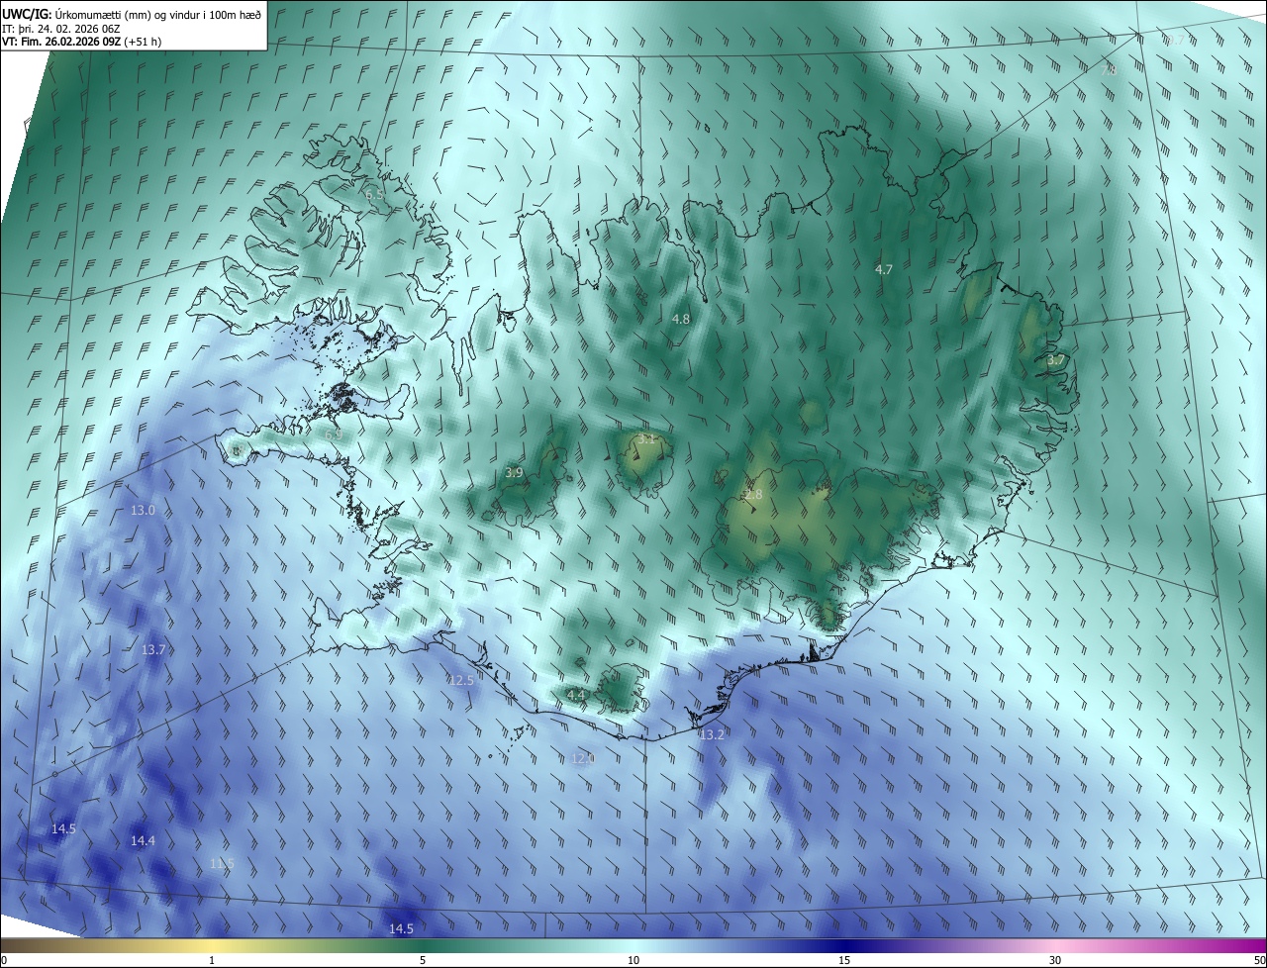Viewport: 1267px width, 968px height.
Task: Click the 'UWC/IG:' source label
Action: [x=26, y=14]
